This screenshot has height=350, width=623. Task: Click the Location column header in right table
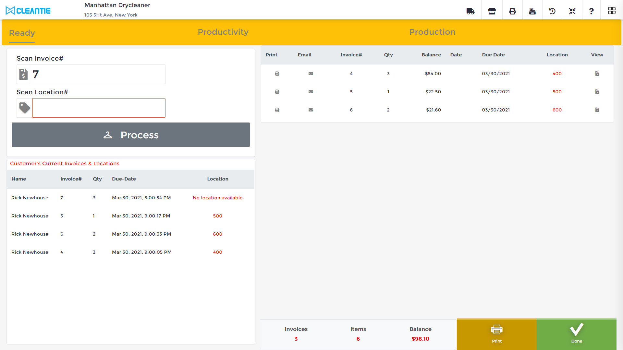557,55
